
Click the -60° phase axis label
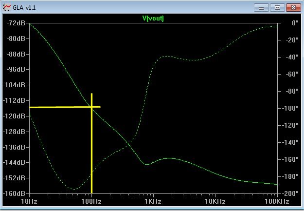(292, 74)
